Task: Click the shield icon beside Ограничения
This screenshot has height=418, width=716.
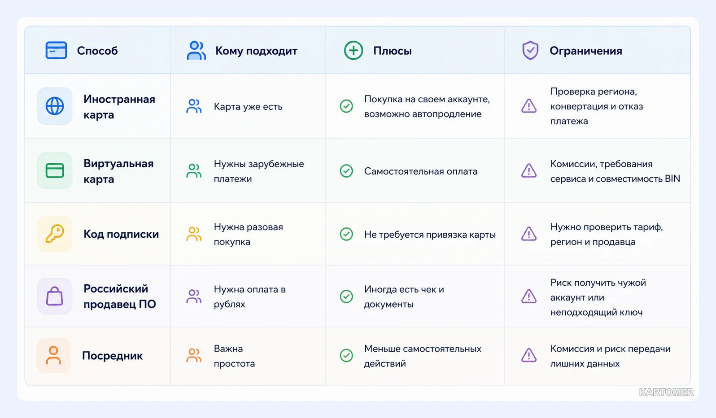Action: tap(530, 50)
